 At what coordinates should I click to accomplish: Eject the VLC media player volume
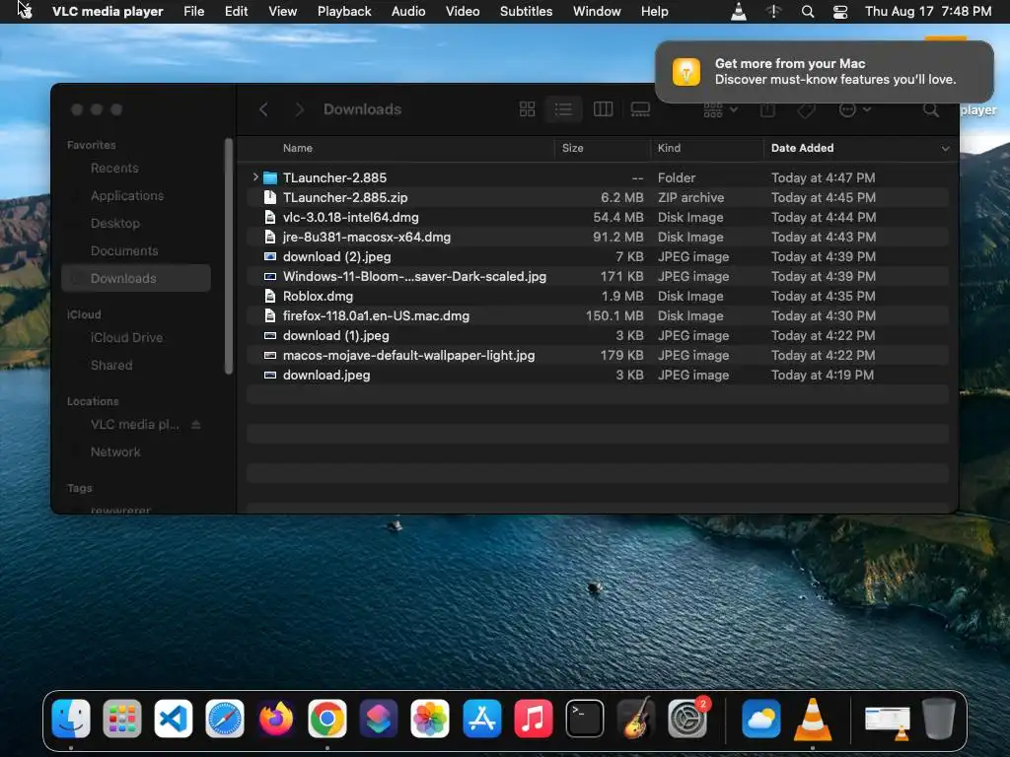tap(196, 425)
